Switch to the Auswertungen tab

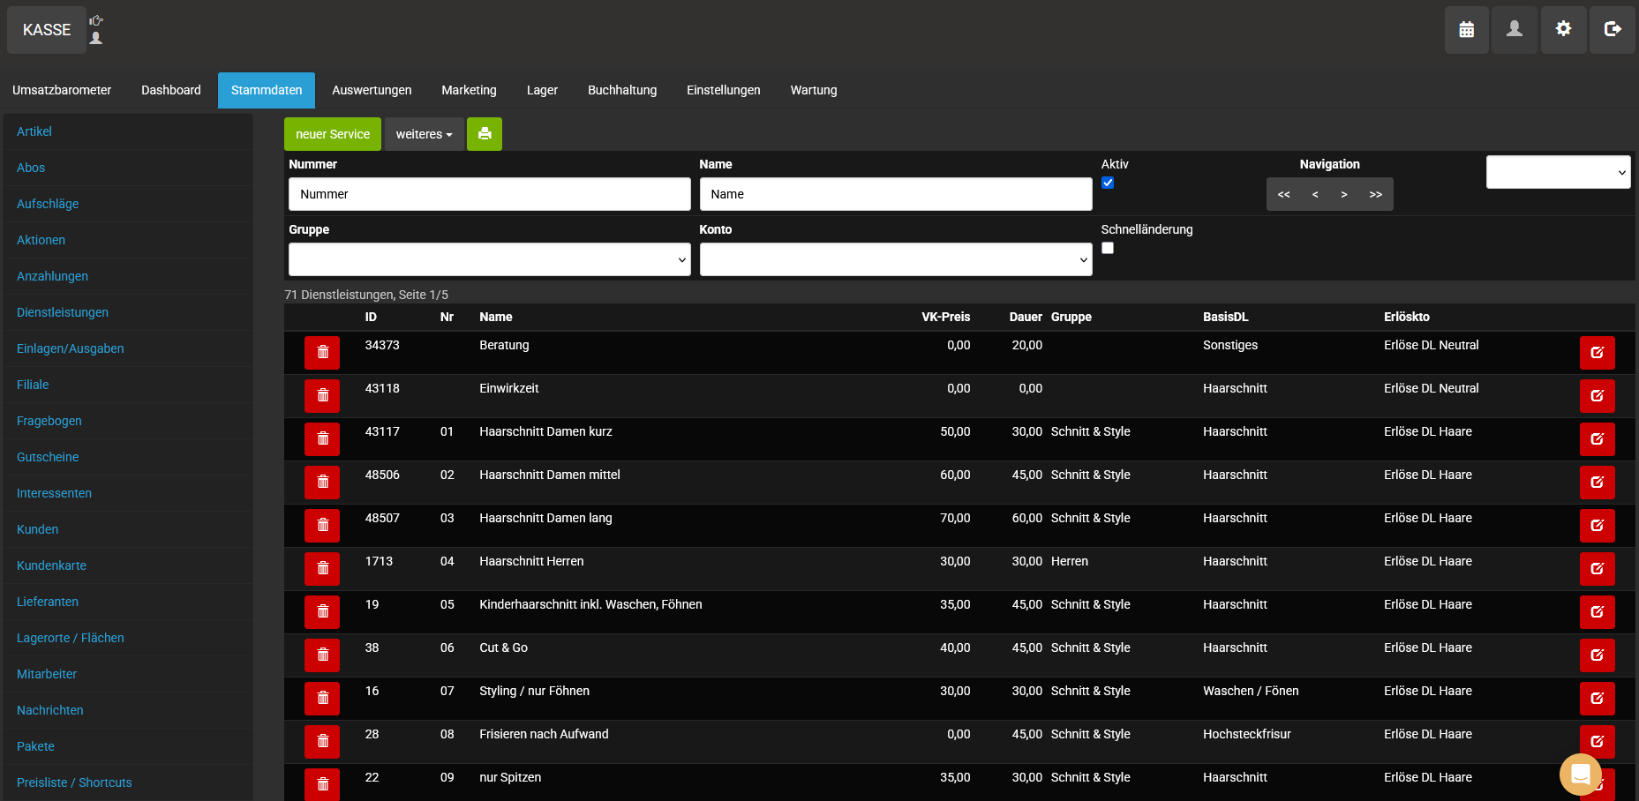coord(372,90)
